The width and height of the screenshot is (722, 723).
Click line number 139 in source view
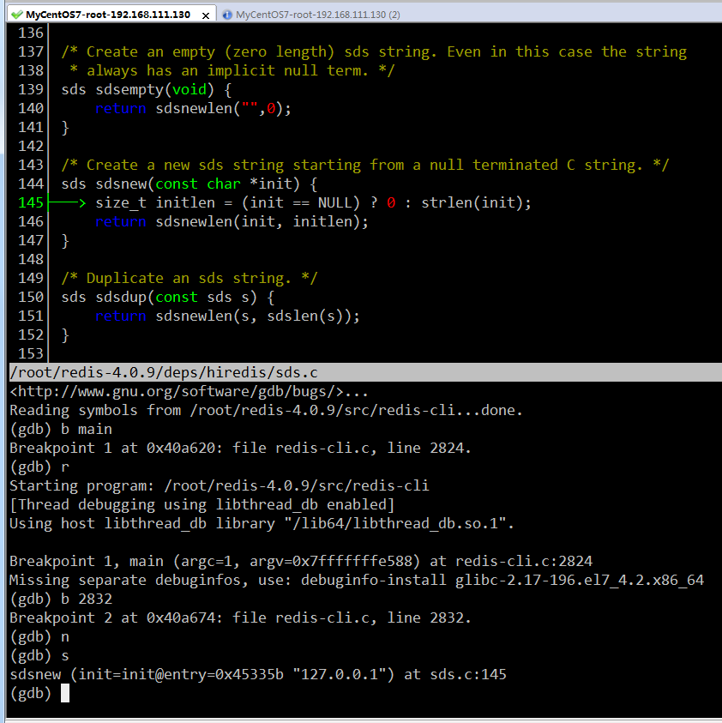click(30, 90)
